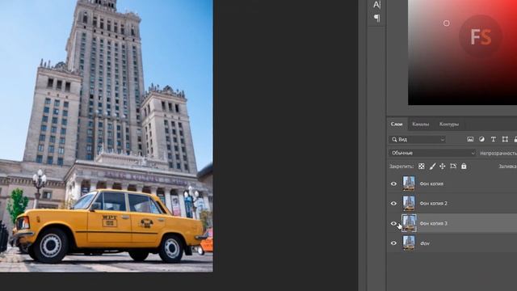Viewport: 517px width, 291px height.
Task: Lock transparent pixels checkerboard icon
Action: pyautogui.click(x=422, y=167)
